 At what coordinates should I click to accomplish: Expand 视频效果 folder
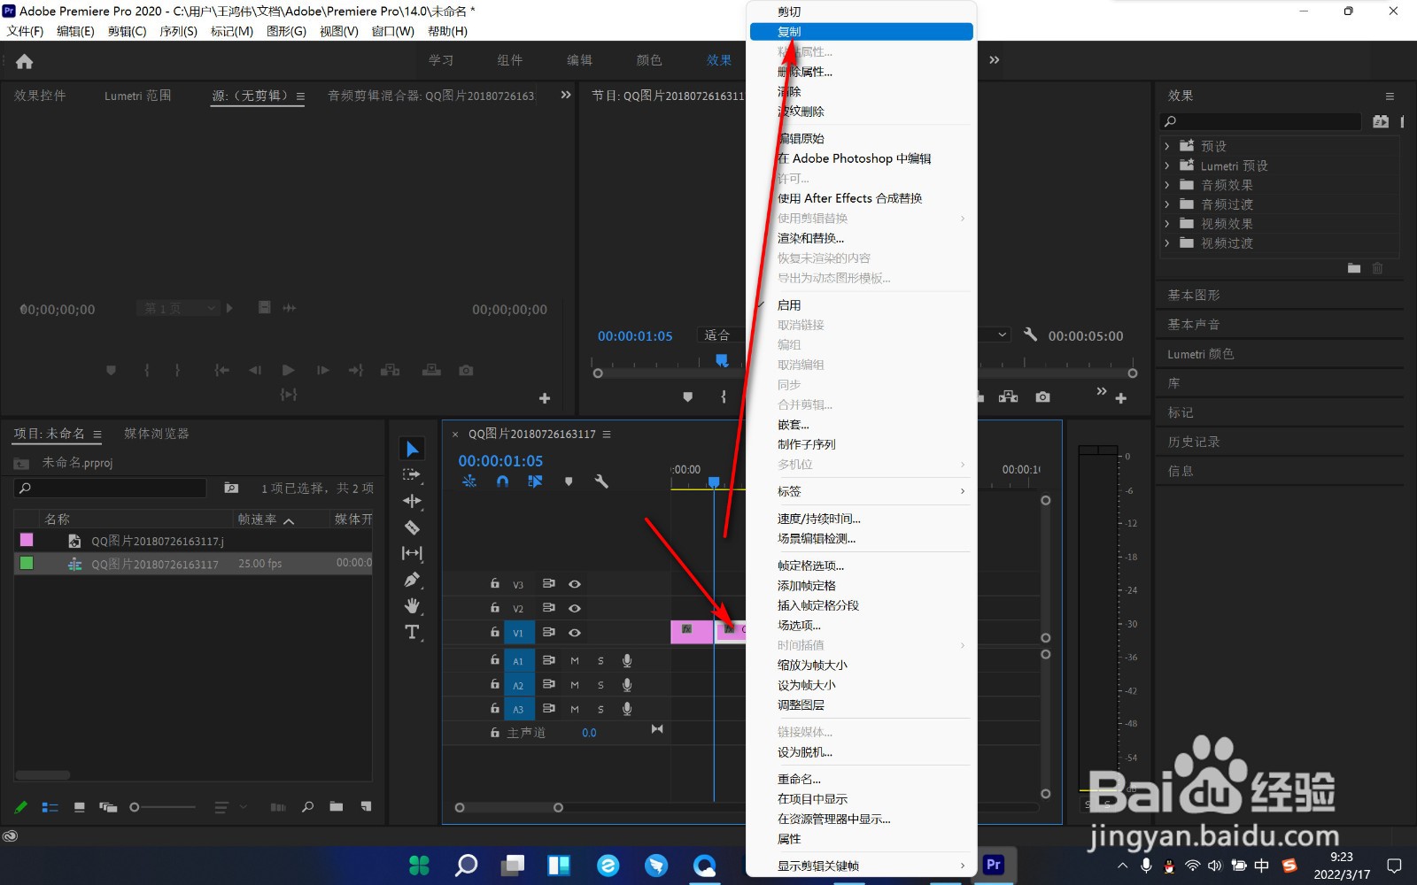(x=1167, y=224)
